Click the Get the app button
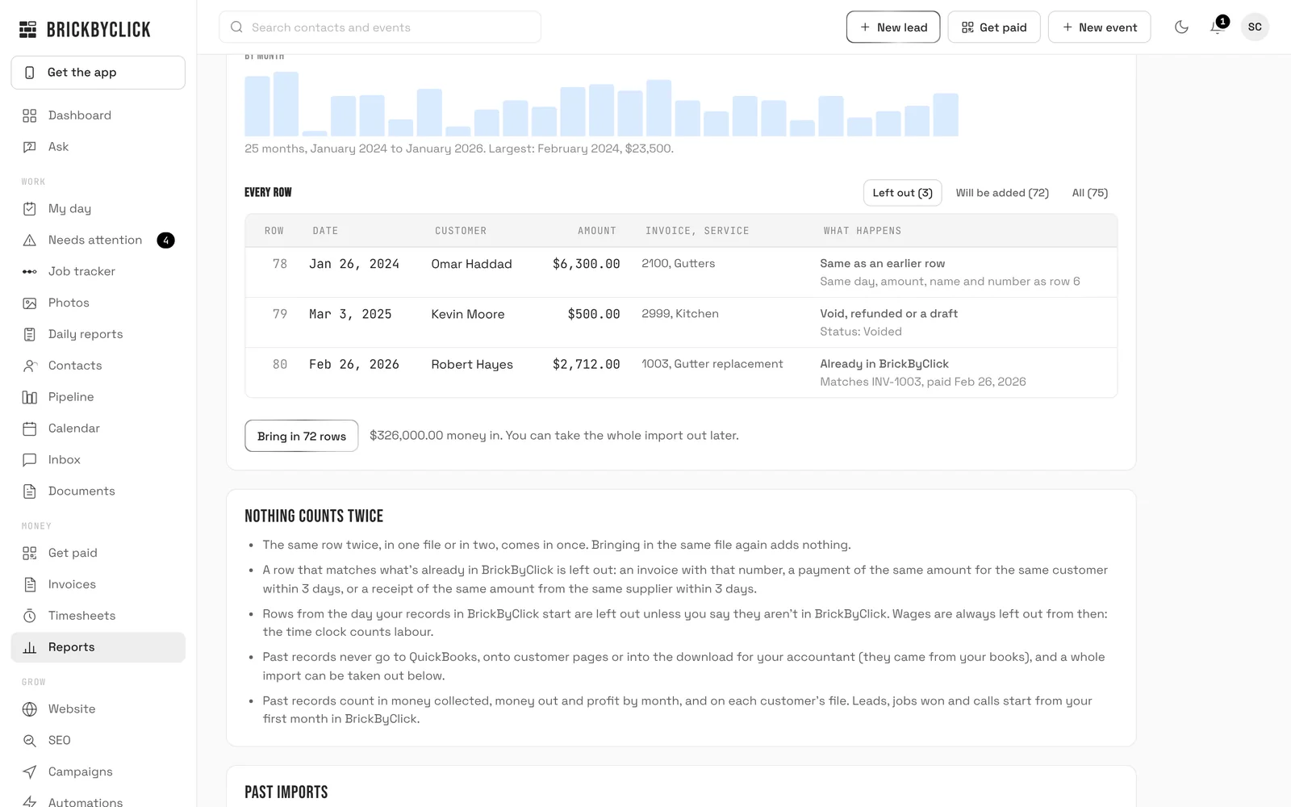This screenshot has height=807, width=1291. tap(98, 73)
